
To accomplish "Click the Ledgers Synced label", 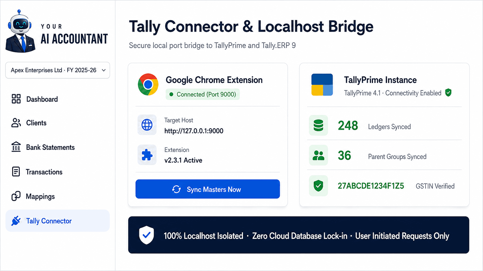I will 389,127.
